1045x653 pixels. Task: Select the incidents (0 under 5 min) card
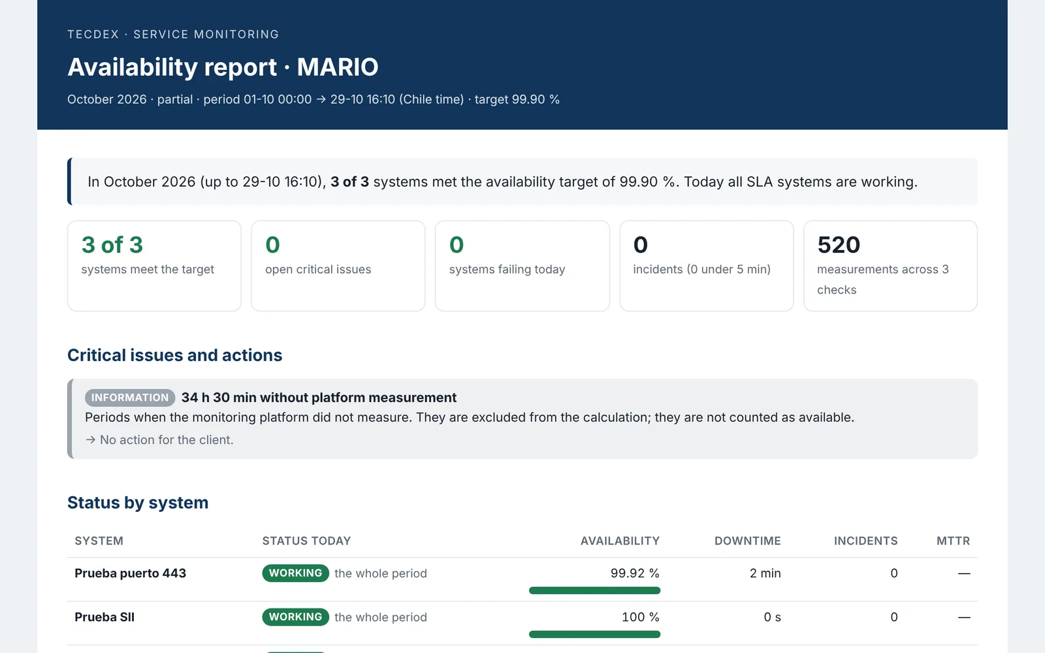pyautogui.click(x=707, y=266)
